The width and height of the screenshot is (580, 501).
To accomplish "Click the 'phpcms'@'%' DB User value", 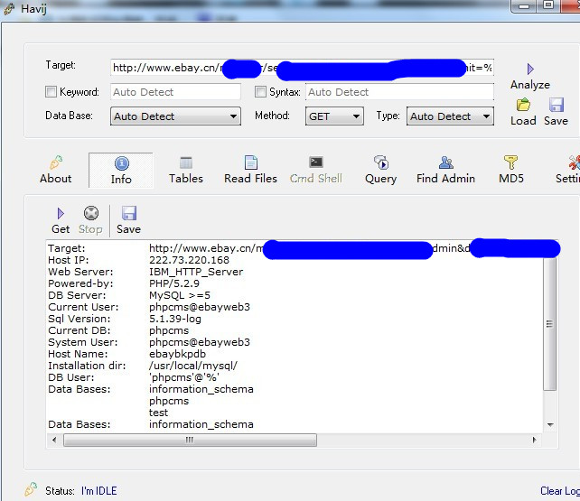I will tap(184, 377).
